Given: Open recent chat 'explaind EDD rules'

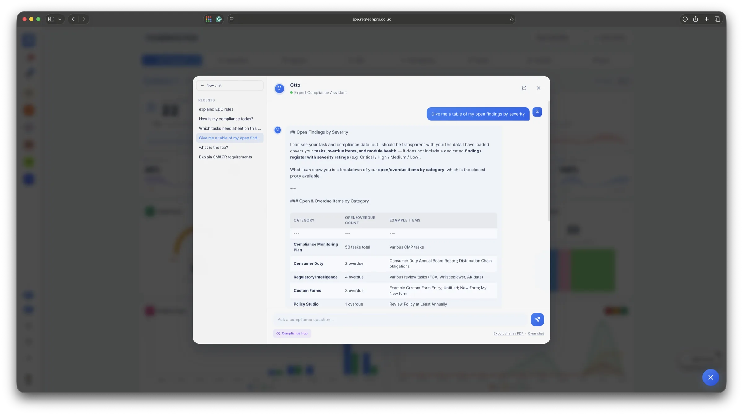Looking at the screenshot, I should pyautogui.click(x=230, y=109).
